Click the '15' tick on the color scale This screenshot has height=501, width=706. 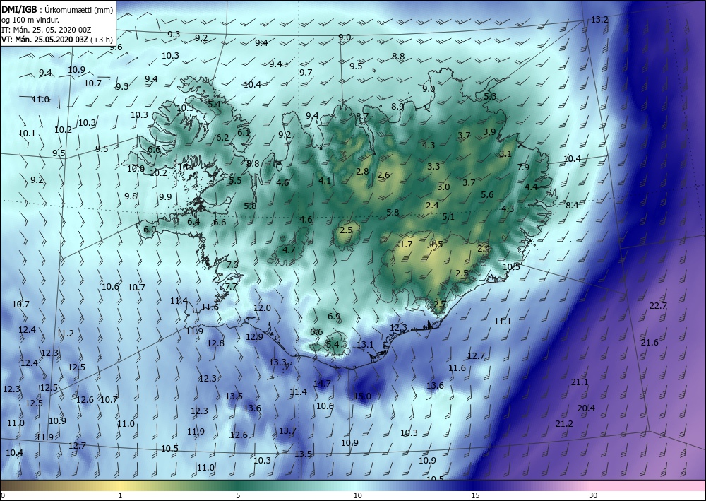(475, 495)
